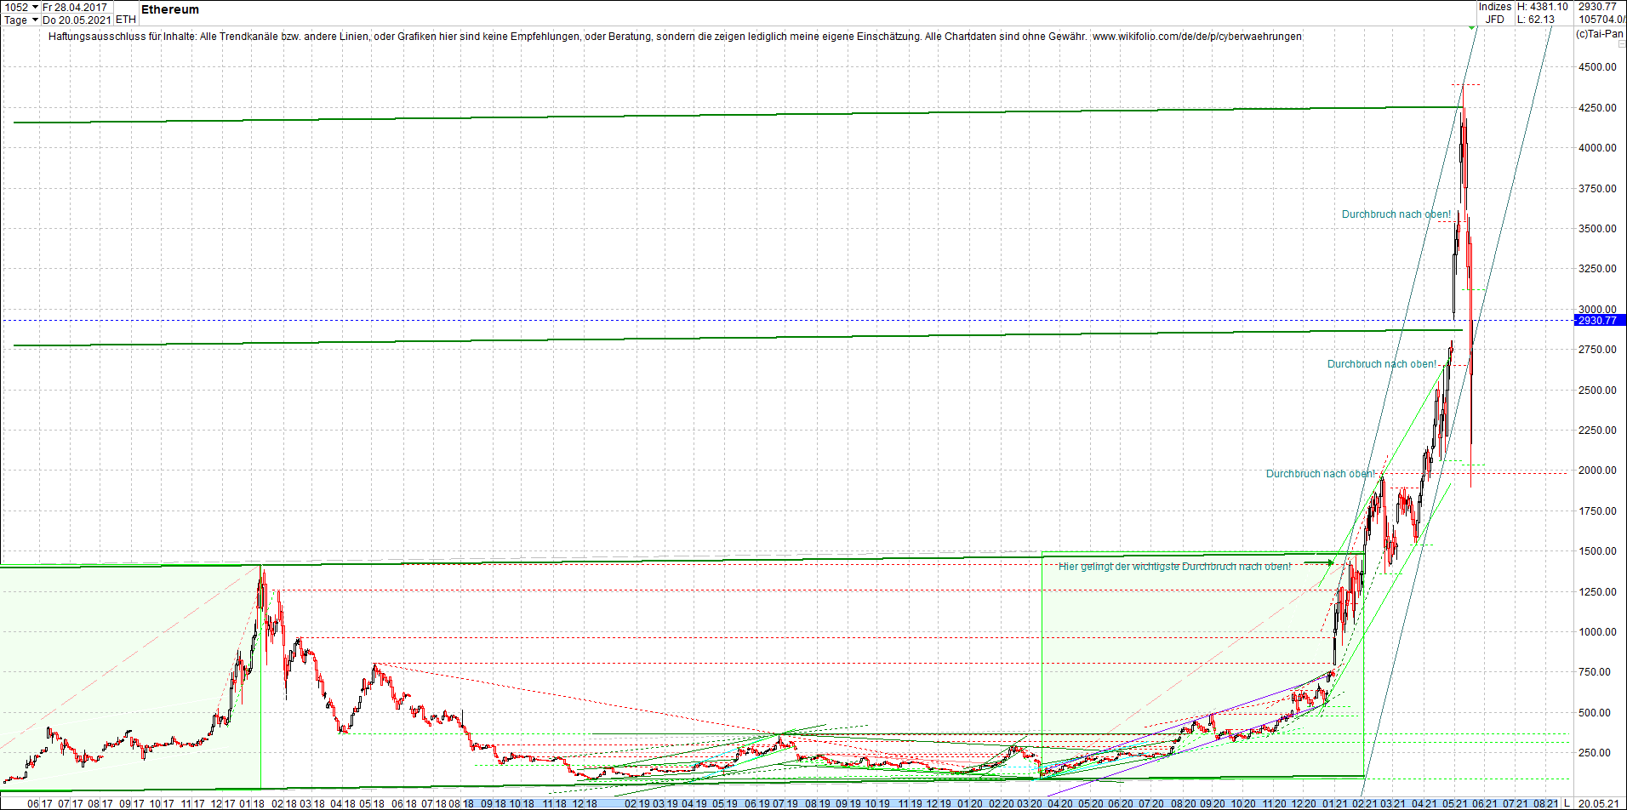Click the 105704.0 volume value in header
Image resolution: width=1627 pixels, height=810 pixels.
tap(1601, 20)
